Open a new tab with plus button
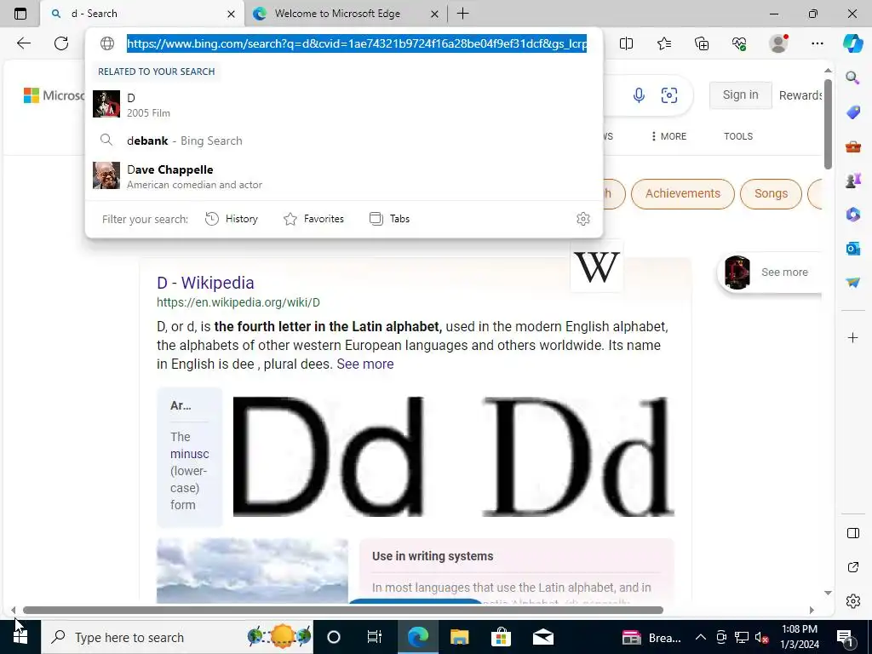This screenshot has width=872, height=654. pyautogui.click(x=462, y=14)
